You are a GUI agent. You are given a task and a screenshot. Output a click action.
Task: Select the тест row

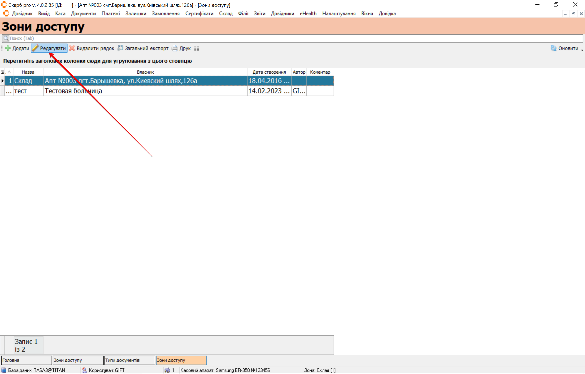[21, 91]
